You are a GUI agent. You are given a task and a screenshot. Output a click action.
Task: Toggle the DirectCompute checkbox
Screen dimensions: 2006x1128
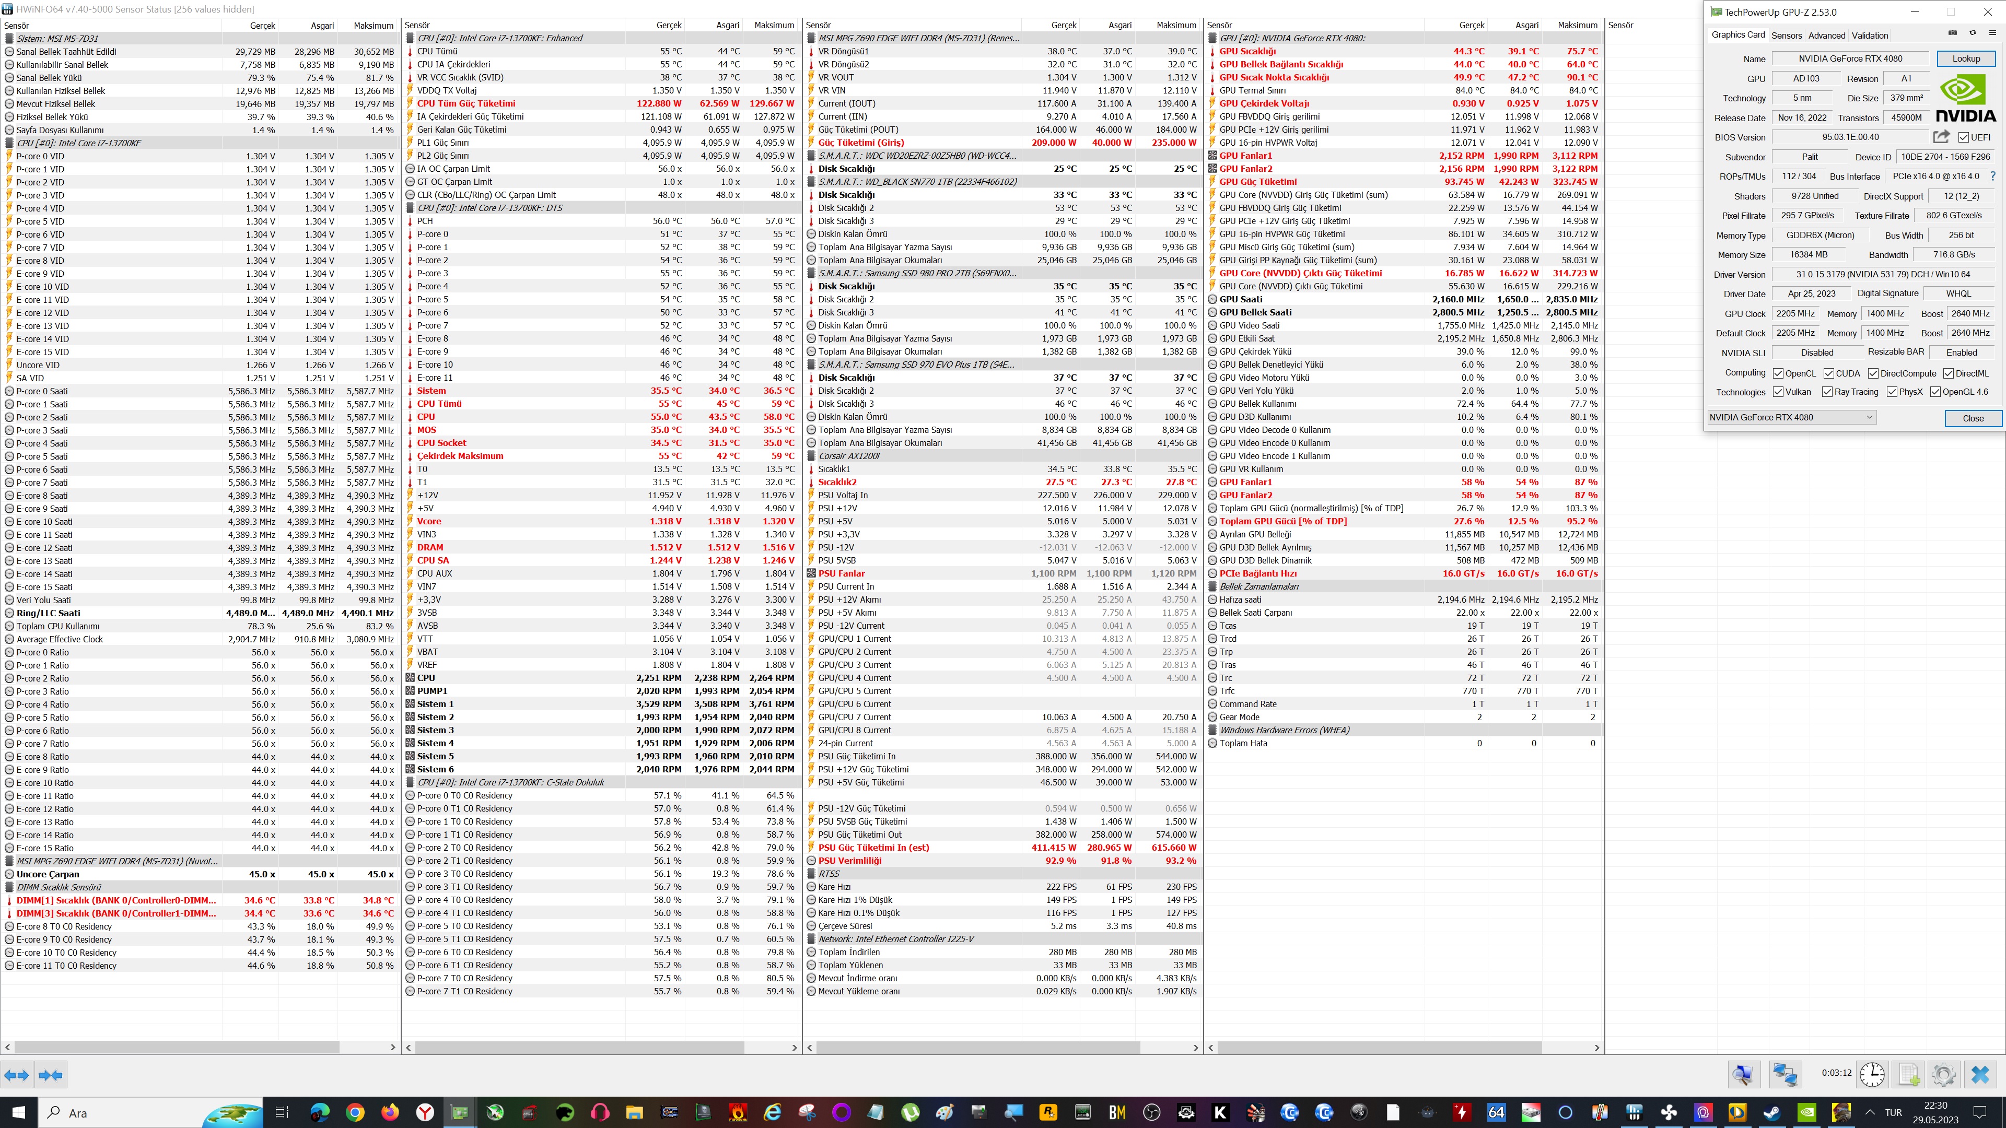pos(1873,374)
